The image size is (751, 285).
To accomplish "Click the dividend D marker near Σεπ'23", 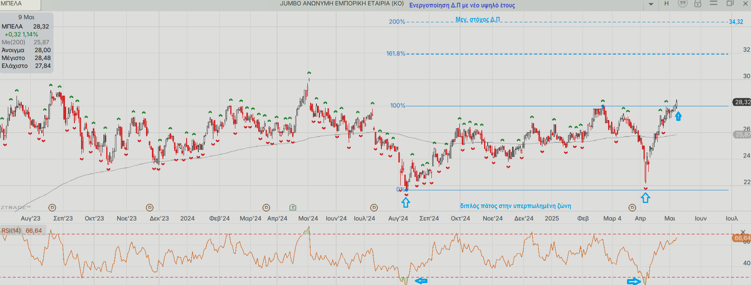I will (52, 207).
